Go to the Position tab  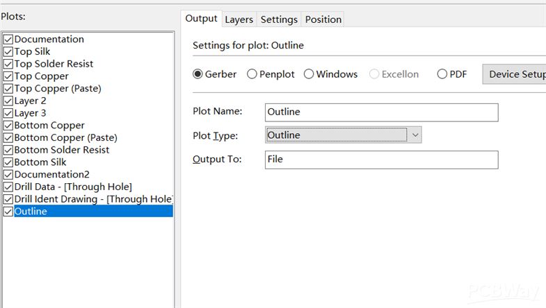[x=323, y=19]
